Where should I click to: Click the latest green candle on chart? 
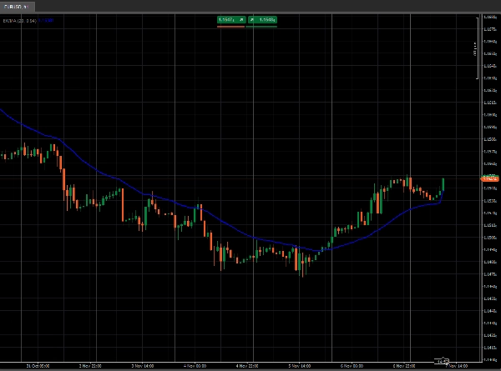(443, 183)
